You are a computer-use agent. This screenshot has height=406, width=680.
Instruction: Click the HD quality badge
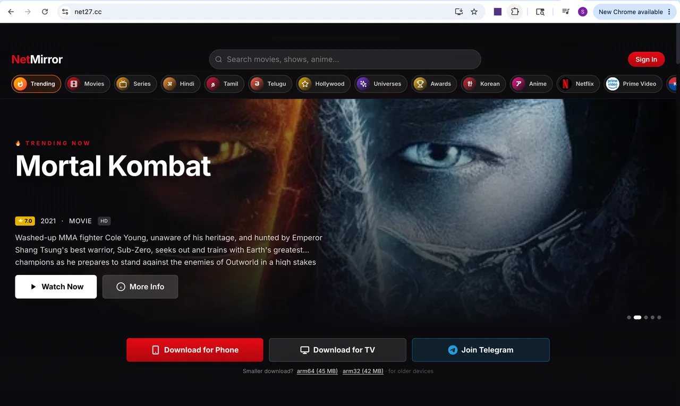[x=104, y=221]
